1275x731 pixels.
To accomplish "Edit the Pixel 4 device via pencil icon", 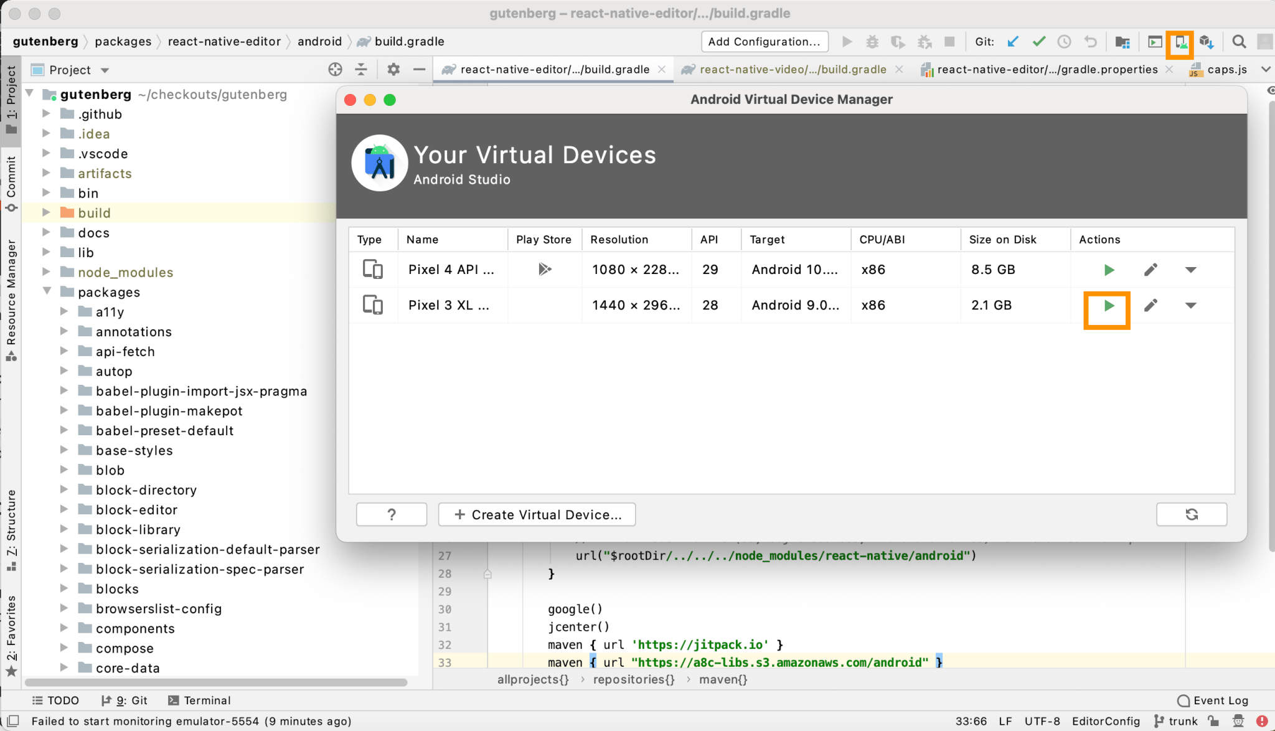I will pyautogui.click(x=1150, y=269).
